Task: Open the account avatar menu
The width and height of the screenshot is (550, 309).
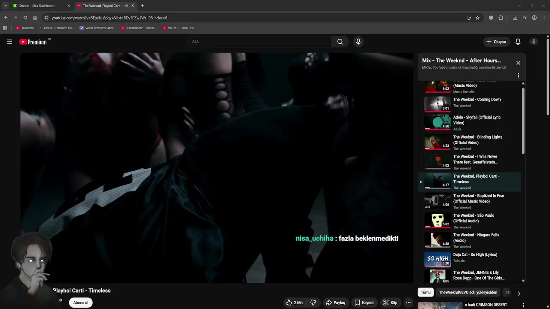Action: pos(534,42)
